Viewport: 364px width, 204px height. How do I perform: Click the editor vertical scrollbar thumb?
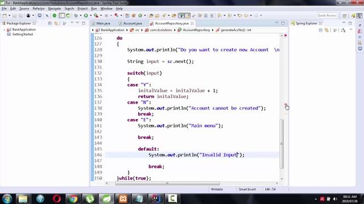[282, 144]
